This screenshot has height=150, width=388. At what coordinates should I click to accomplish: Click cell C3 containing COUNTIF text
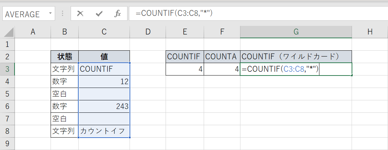pos(104,69)
